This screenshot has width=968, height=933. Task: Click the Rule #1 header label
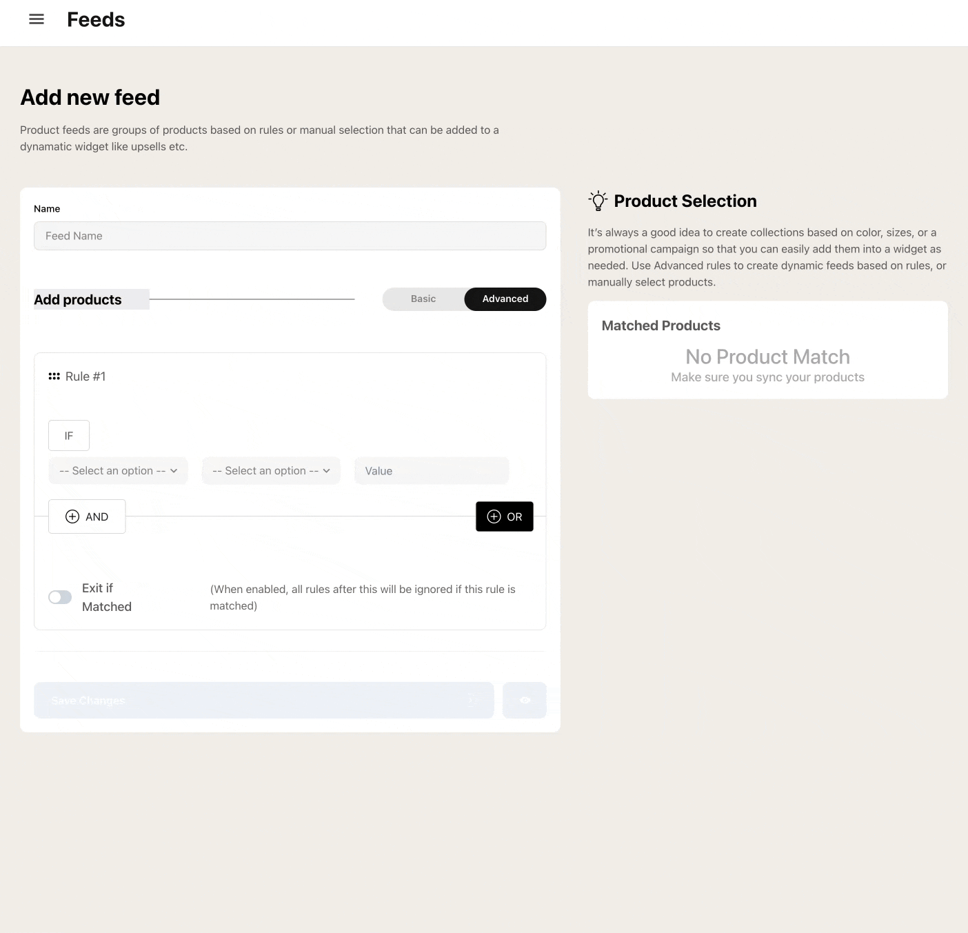(85, 377)
